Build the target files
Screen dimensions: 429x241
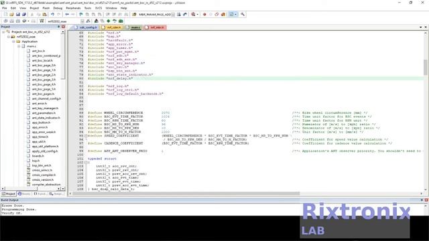(x=12, y=21)
